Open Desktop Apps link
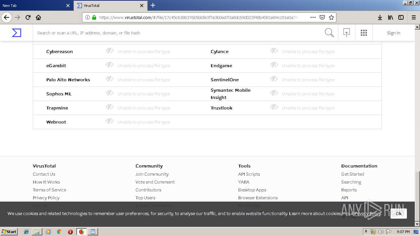 (x=252, y=190)
